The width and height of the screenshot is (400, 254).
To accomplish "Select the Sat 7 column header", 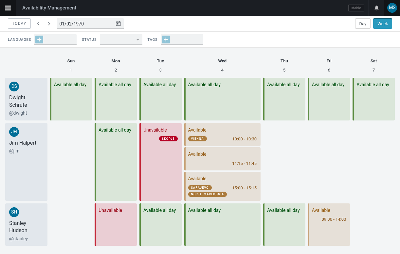I will click(373, 65).
